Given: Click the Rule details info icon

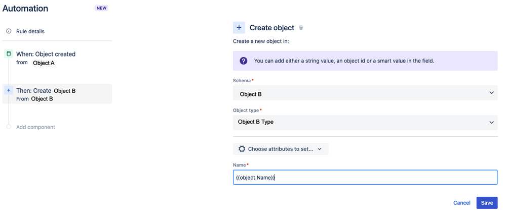Looking at the screenshot, I should coord(9,31).
